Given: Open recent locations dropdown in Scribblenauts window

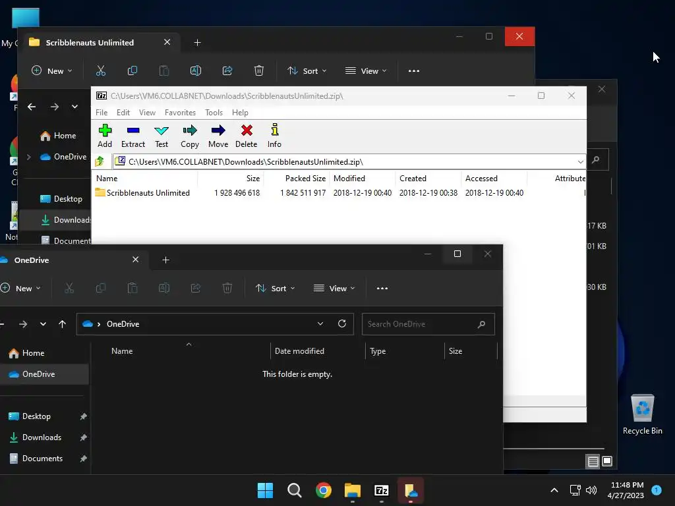Looking at the screenshot, I should [75, 107].
